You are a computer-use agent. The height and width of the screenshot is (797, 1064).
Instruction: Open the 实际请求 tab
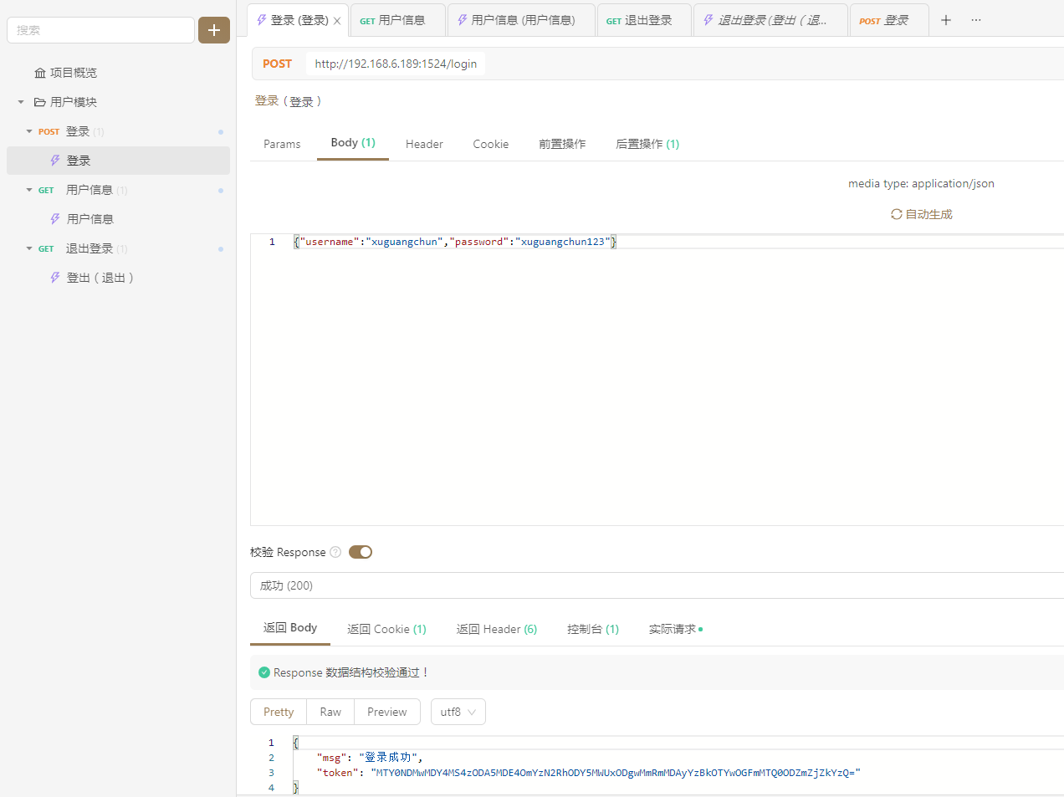tap(676, 629)
